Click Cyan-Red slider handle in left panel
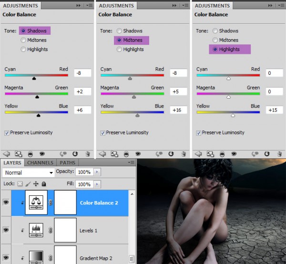The height and width of the screenshot is (264, 286). 34,79
